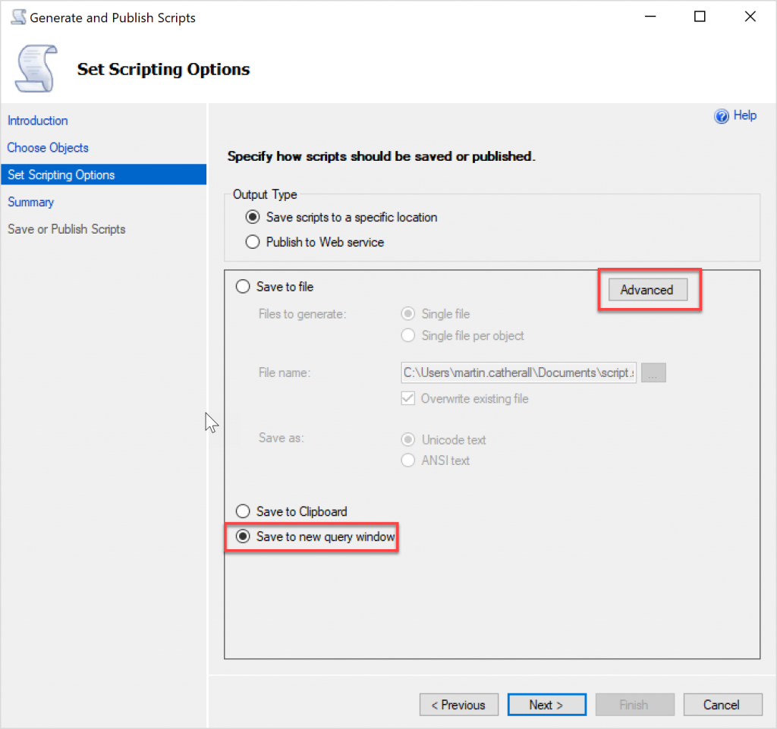Choose the "Save to file" radio button
The height and width of the screenshot is (729, 777).
[x=243, y=287]
